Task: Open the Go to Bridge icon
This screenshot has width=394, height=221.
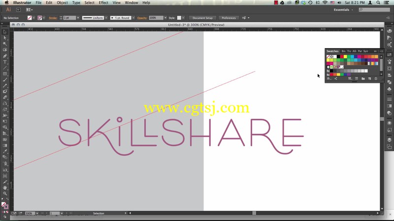Action: click(18, 10)
